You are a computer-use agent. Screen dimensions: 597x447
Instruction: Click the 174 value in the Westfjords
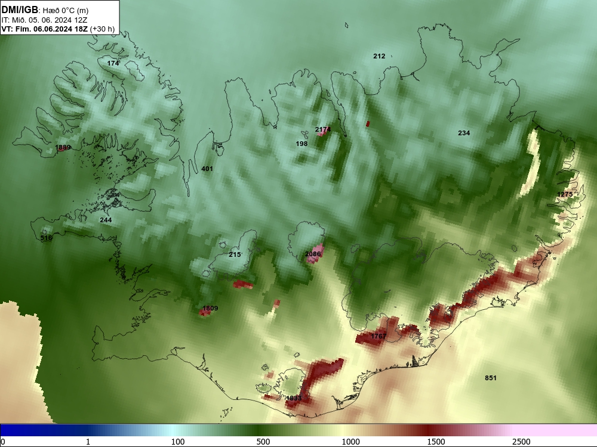(x=113, y=63)
